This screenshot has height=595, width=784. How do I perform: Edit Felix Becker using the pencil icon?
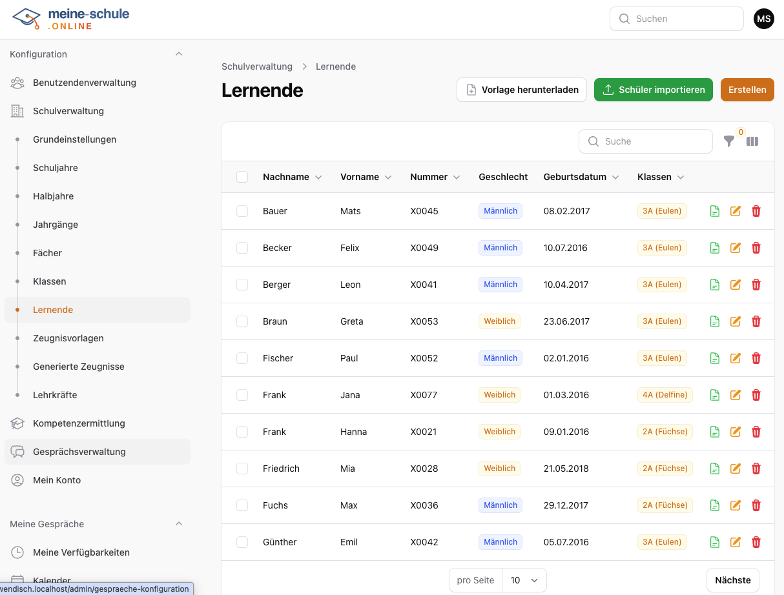pyautogui.click(x=735, y=248)
